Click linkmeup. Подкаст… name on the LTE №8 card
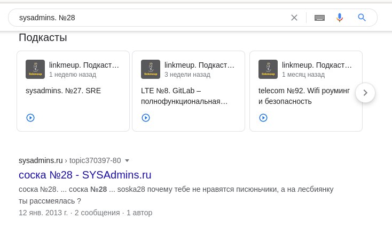Image resolution: width=392 pixels, height=235 pixels. [x=199, y=65]
